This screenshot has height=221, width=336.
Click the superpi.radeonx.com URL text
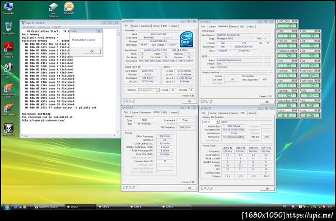(43, 120)
